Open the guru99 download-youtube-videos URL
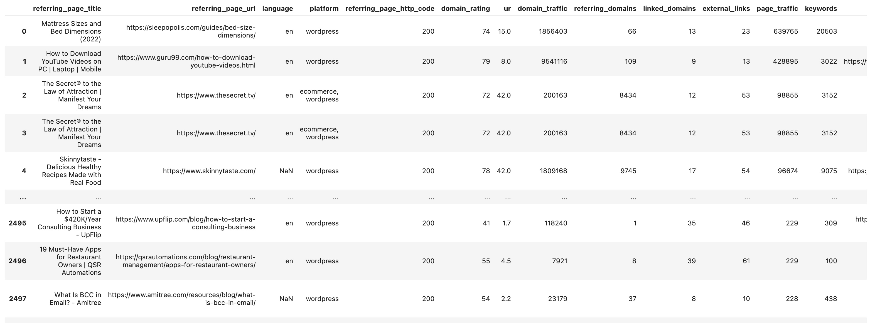The width and height of the screenshot is (870, 323). coord(186,61)
